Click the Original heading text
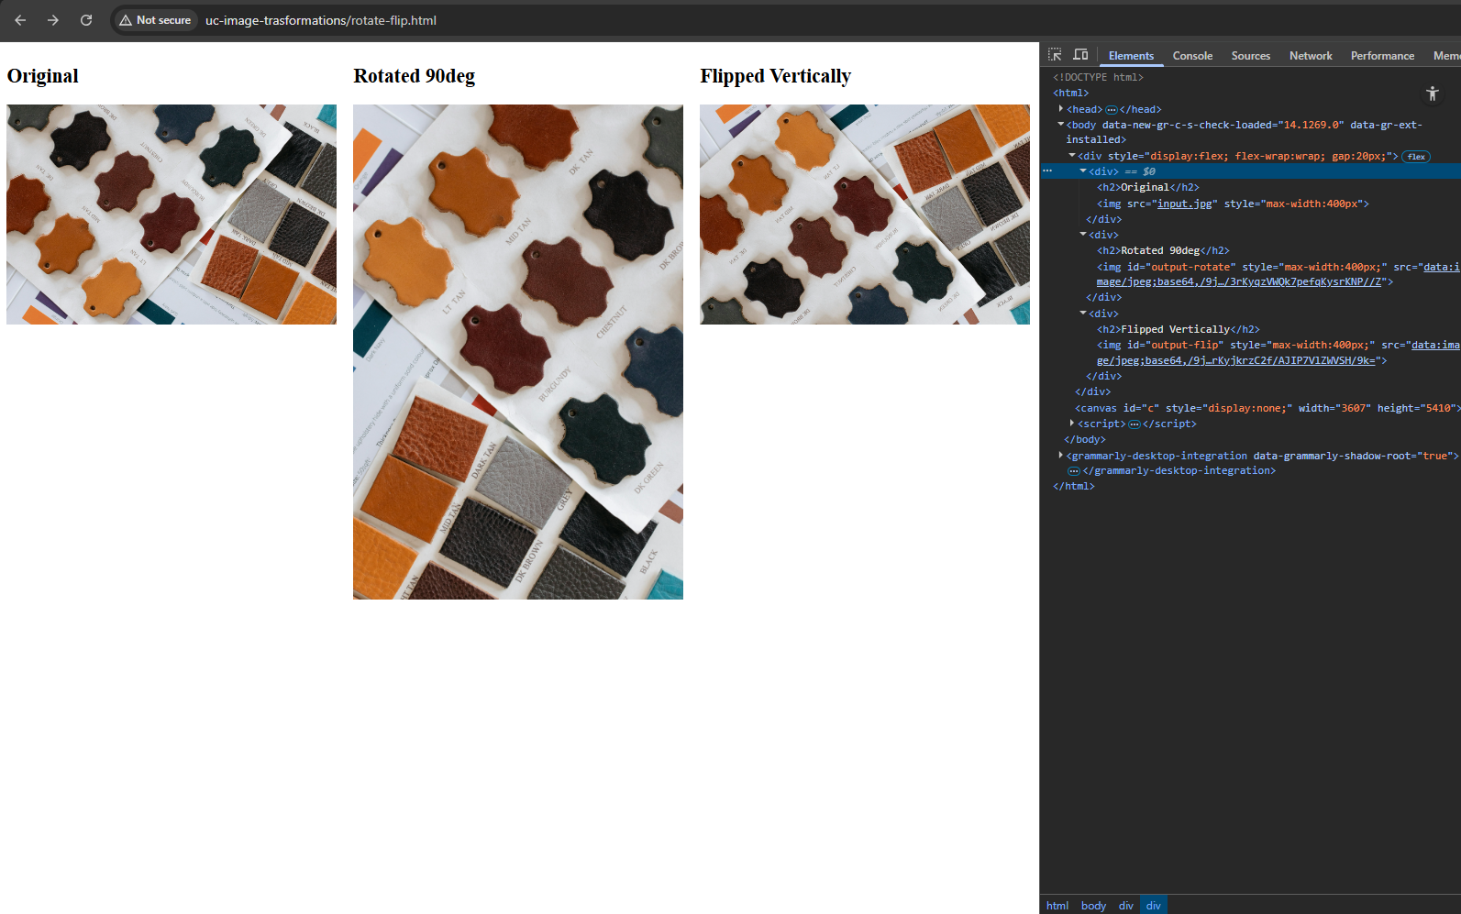The width and height of the screenshot is (1461, 914). [x=43, y=76]
